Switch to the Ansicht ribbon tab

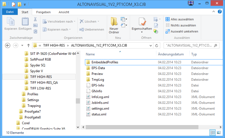64,12
